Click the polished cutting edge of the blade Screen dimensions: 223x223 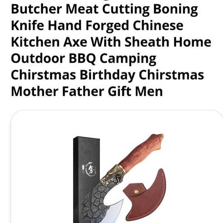tap(114, 212)
